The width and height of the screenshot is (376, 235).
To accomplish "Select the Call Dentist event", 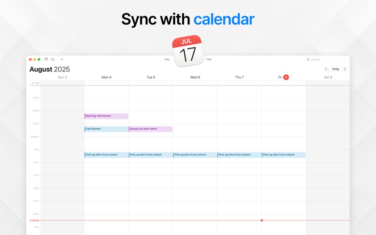I will tap(106, 129).
